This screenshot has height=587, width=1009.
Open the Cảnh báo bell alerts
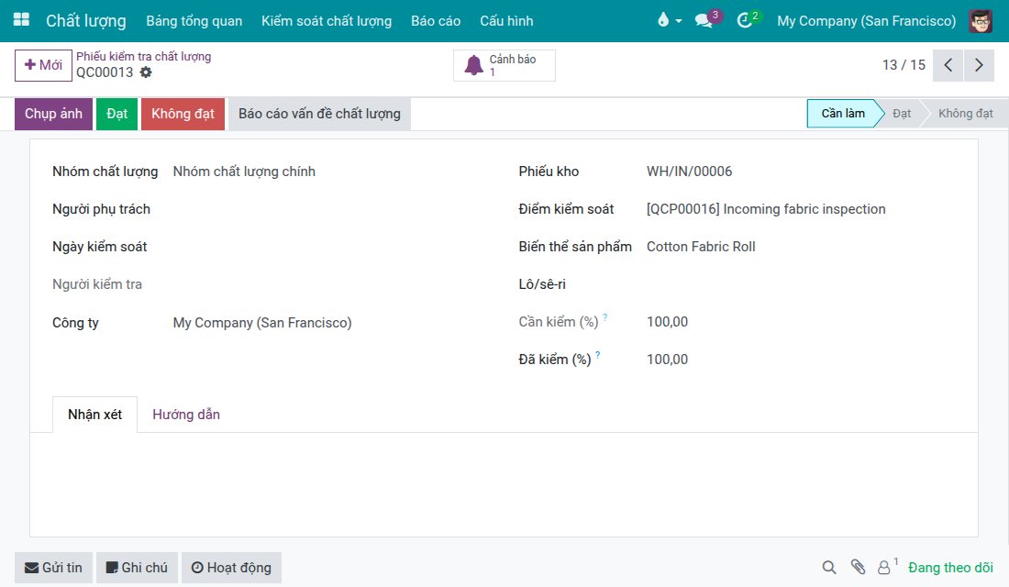point(504,66)
